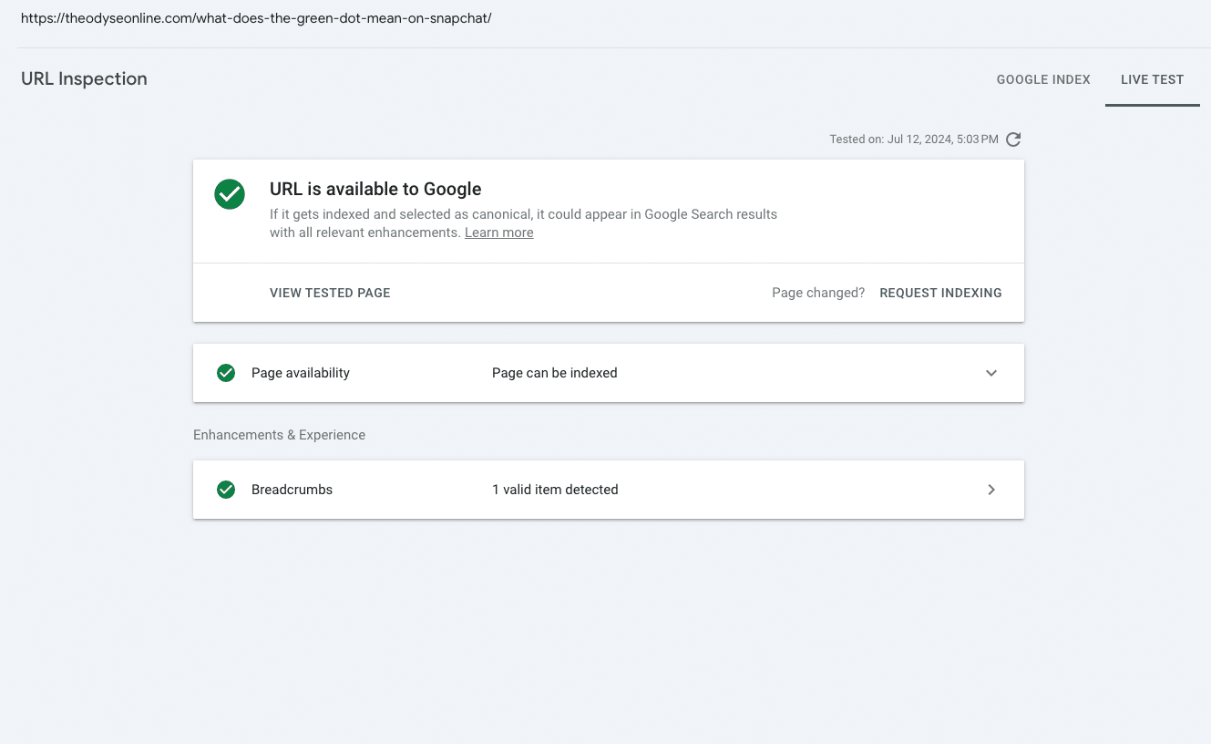This screenshot has height=744, width=1211.
Task: Click the green check next to Breadcrumbs
Action: (x=226, y=490)
